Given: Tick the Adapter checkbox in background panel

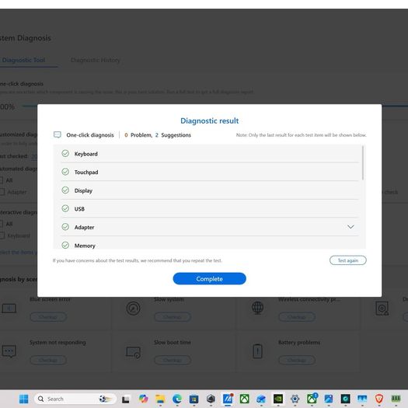Looking at the screenshot, I should click(2, 192).
